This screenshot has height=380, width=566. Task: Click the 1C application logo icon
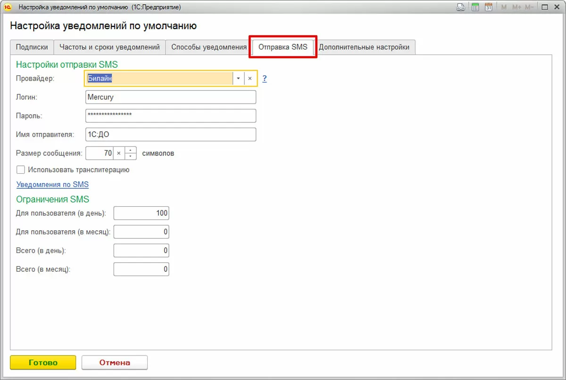(8, 8)
